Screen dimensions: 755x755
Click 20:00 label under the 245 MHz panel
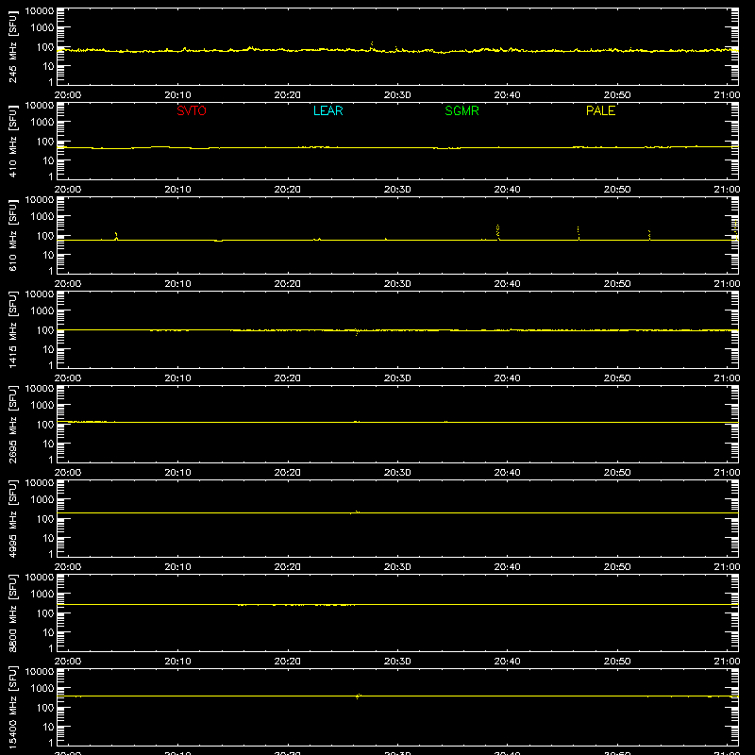68,95
